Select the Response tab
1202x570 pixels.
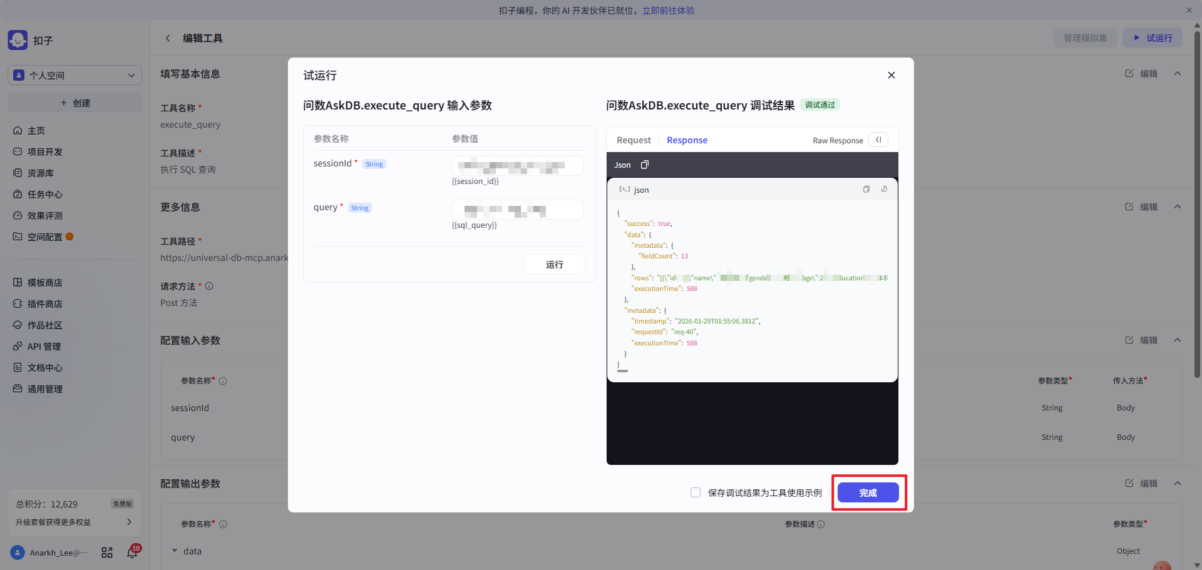click(x=687, y=140)
